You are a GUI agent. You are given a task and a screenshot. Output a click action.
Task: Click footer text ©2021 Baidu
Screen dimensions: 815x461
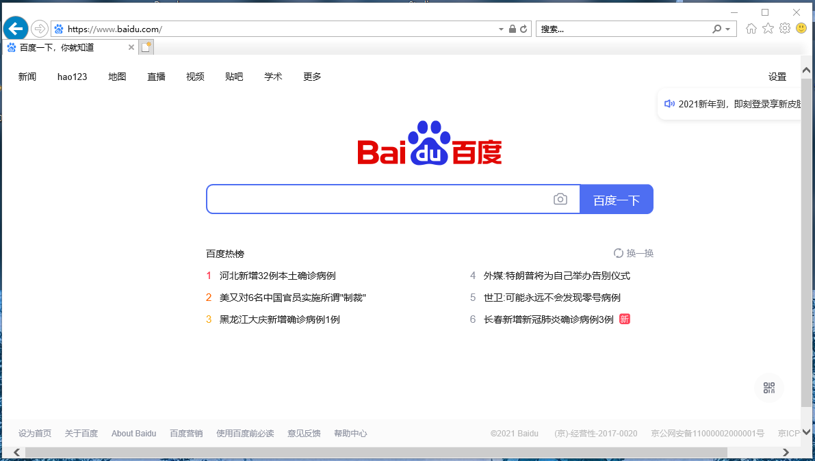515,434
